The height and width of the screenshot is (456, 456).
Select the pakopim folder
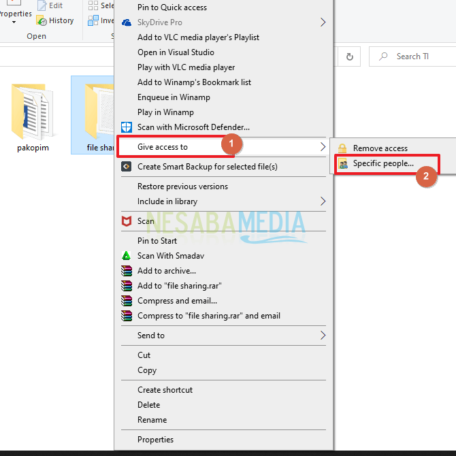point(33,116)
